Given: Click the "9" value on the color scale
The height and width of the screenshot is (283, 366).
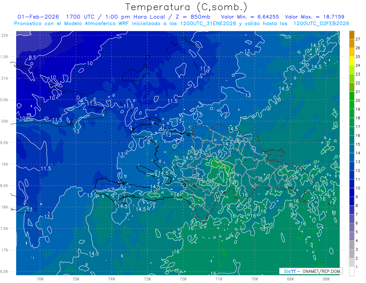Looking at the screenshot, I should click(357, 197).
